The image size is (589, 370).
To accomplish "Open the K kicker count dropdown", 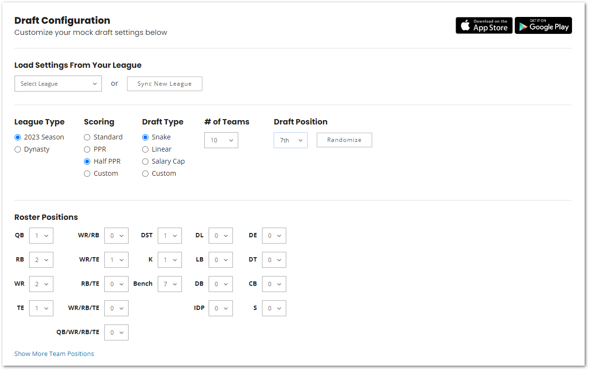I will pos(170,260).
